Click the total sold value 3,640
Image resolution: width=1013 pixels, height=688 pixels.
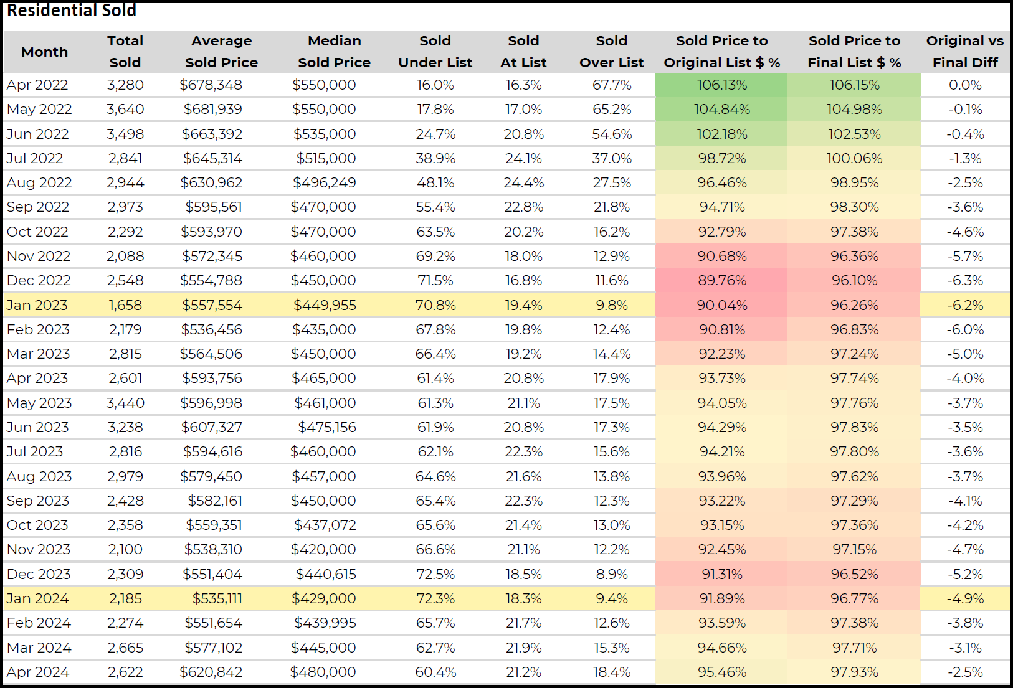click(125, 109)
